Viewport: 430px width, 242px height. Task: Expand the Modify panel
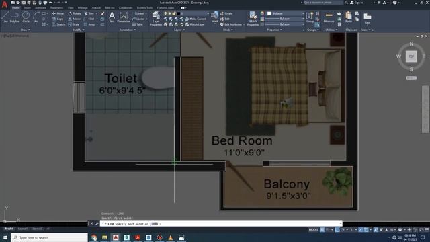click(x=79, y=30)
